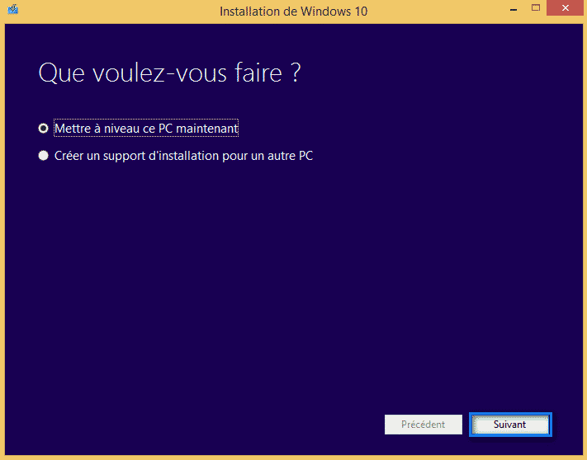587x460 pixels.
Task: Click the "Installation de Windows 10" title text
Action: [293, 12]
